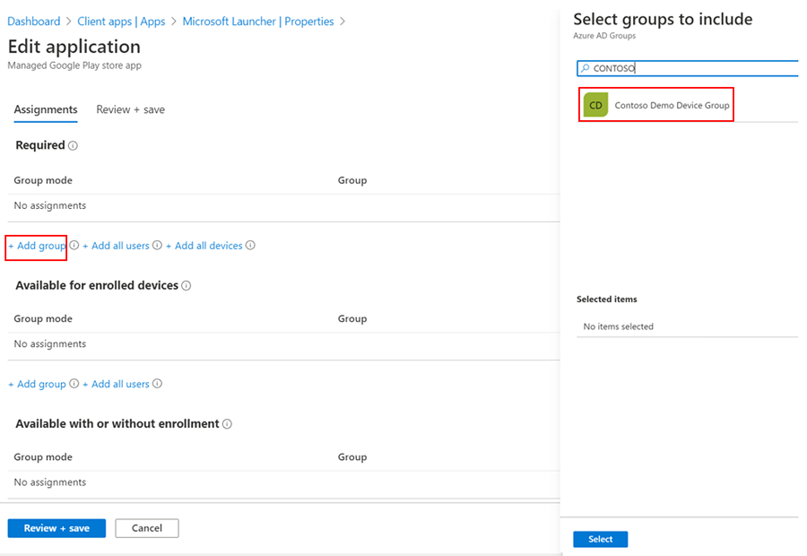Click info icon next to Available for enrolled devices

coord(187,286)
